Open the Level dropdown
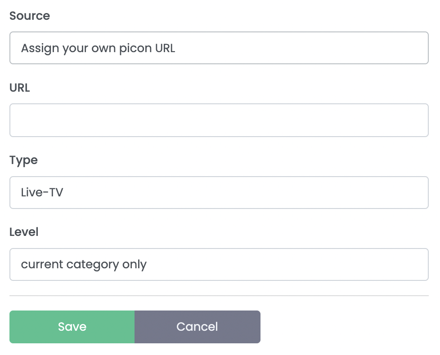The image size is (440, 355). click(x=219, y=264)
